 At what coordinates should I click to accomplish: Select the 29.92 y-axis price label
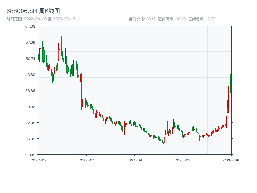[x=31, y=106]
